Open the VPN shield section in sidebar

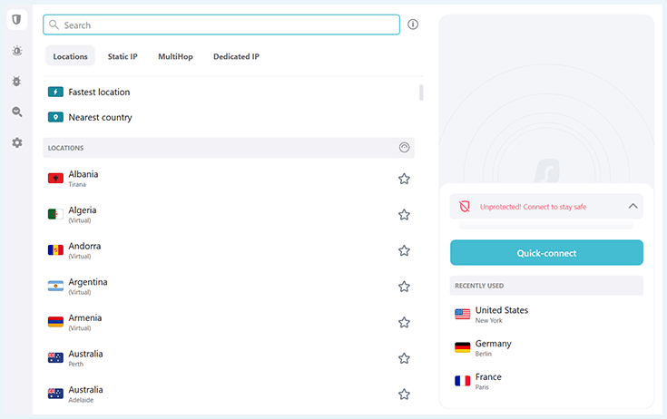click(x=17, y=20)
